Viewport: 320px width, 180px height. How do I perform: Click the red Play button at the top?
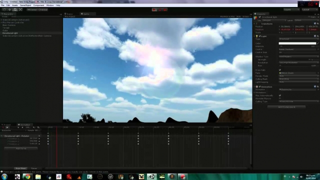click(x=154, y=10)
